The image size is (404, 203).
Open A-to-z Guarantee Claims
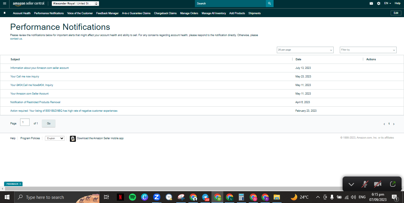tap(136, 13)
